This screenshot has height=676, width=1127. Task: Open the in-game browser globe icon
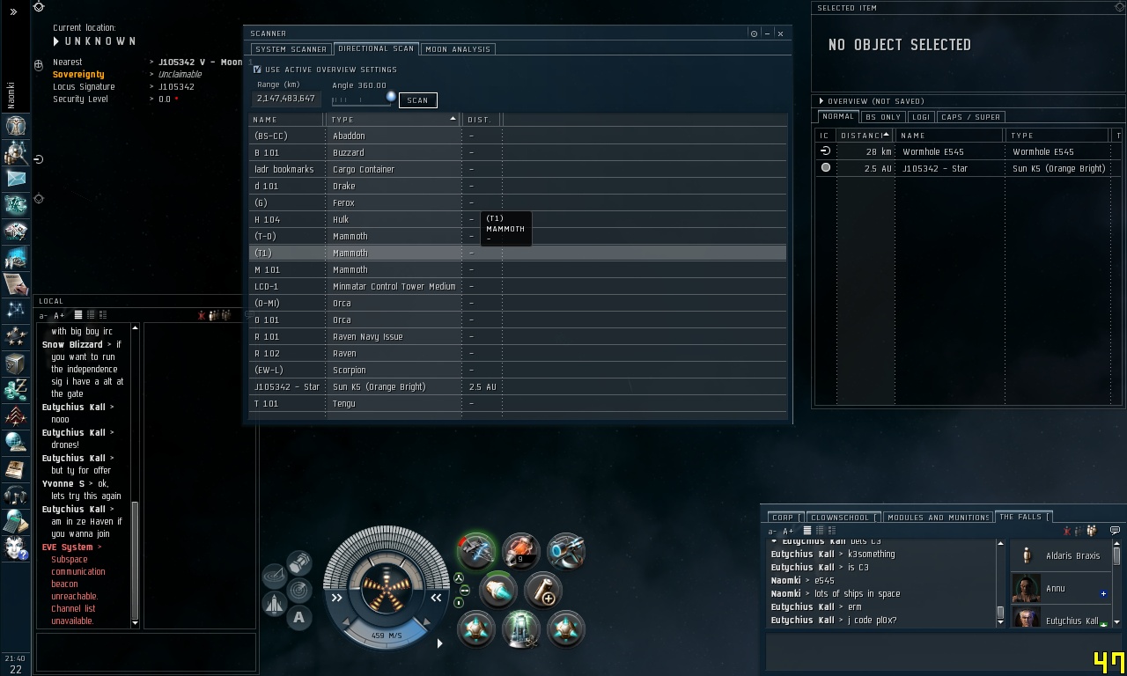(16, 442)
